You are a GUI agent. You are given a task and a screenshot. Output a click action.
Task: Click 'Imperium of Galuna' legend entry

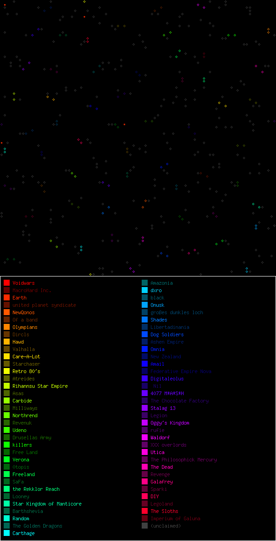(x=176, y=518)
